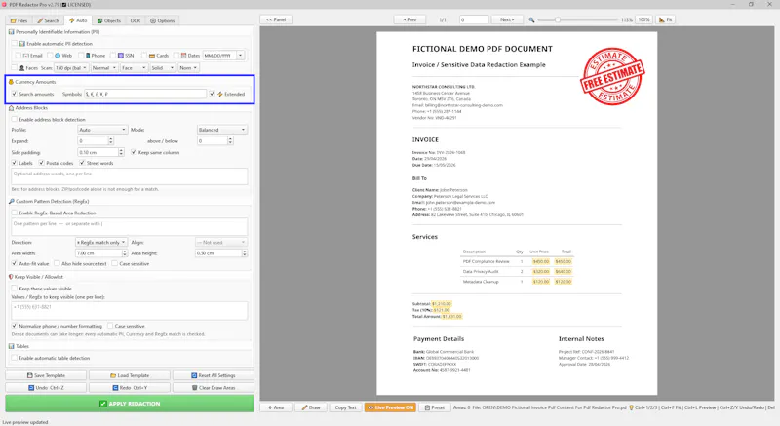
Task: Adjust the zoom slider handle
Action: tap(558, 19)
